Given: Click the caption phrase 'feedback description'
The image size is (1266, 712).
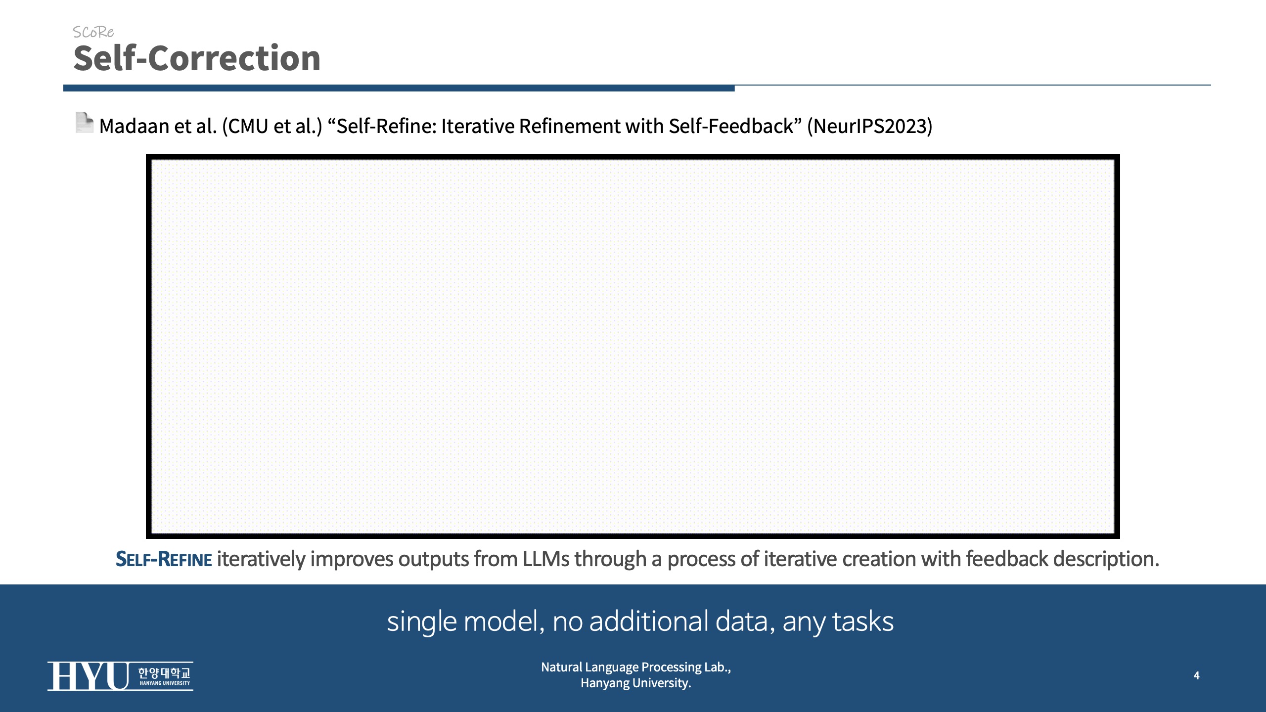Looking at the screenshot, I should point(1062,559).
